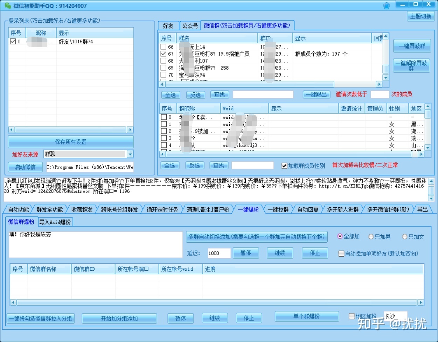Image resolution: width=438 pixels, height=342 pixels.
Task: Click the penguin QQ icon in title bar
Action: tap(387, 6)
